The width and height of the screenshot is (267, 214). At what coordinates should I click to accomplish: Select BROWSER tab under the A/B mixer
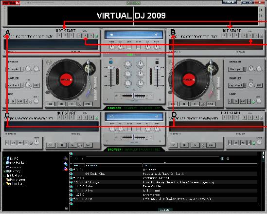click(114, 108)
